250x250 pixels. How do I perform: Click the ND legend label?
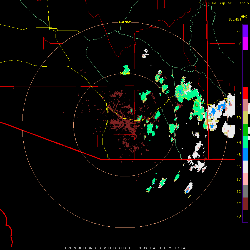239,216
